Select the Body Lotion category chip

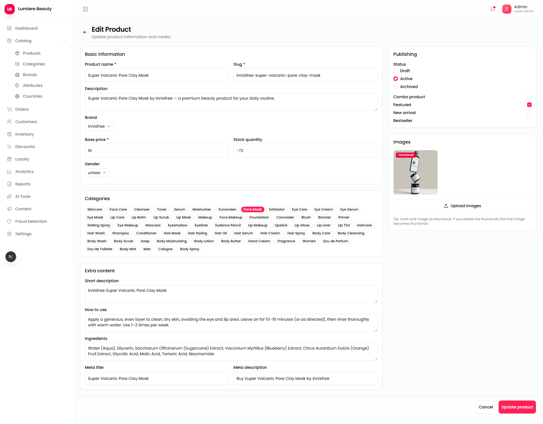click(x=204, y=241)
